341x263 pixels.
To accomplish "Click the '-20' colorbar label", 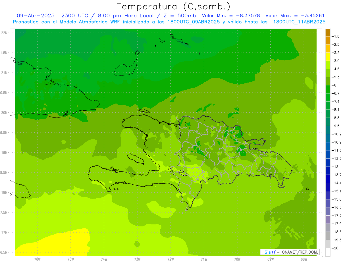I will pos(335,248).
